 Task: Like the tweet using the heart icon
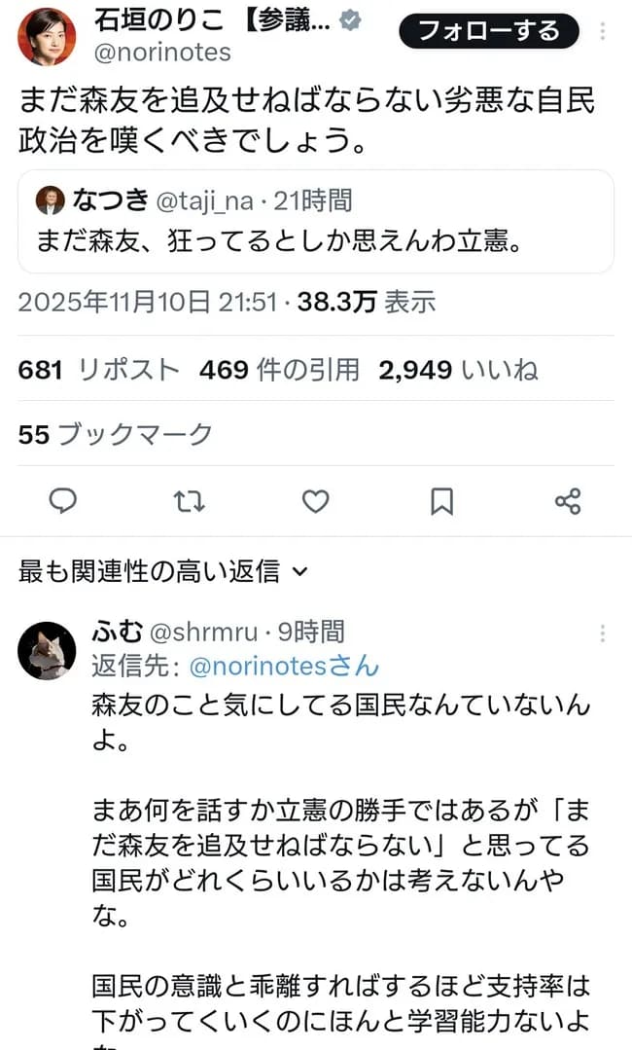coord(315,500)
